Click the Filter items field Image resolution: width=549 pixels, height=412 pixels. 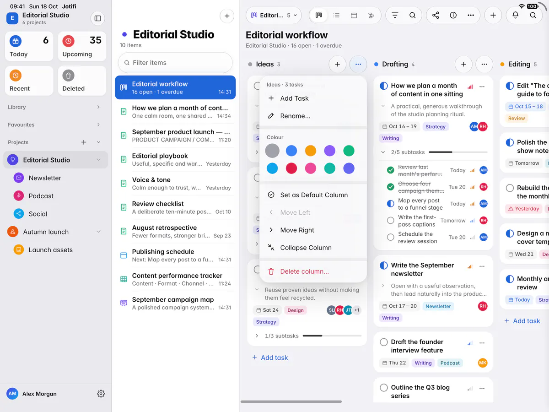[x=175, y=63]
